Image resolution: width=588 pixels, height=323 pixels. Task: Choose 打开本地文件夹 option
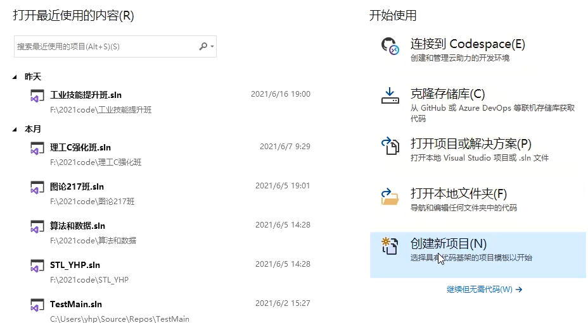pyautogui.click(x=459, y=193)
